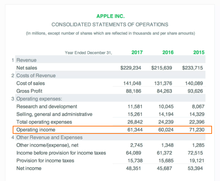This screenshot has width=220, height=181.
Task: Select pre-tax income value 72,515
Action: tap(195, 153)
